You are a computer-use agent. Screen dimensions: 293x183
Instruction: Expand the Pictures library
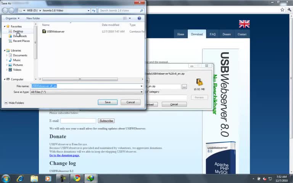coord(7,65)
